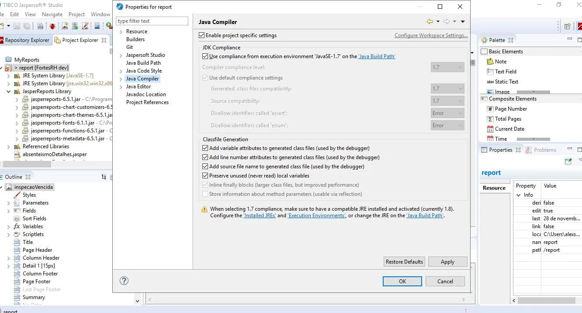Open the Configure Workspace Settings link
Image resolution: width=582 pixels, height=313 pixels.
pos(431,35)
